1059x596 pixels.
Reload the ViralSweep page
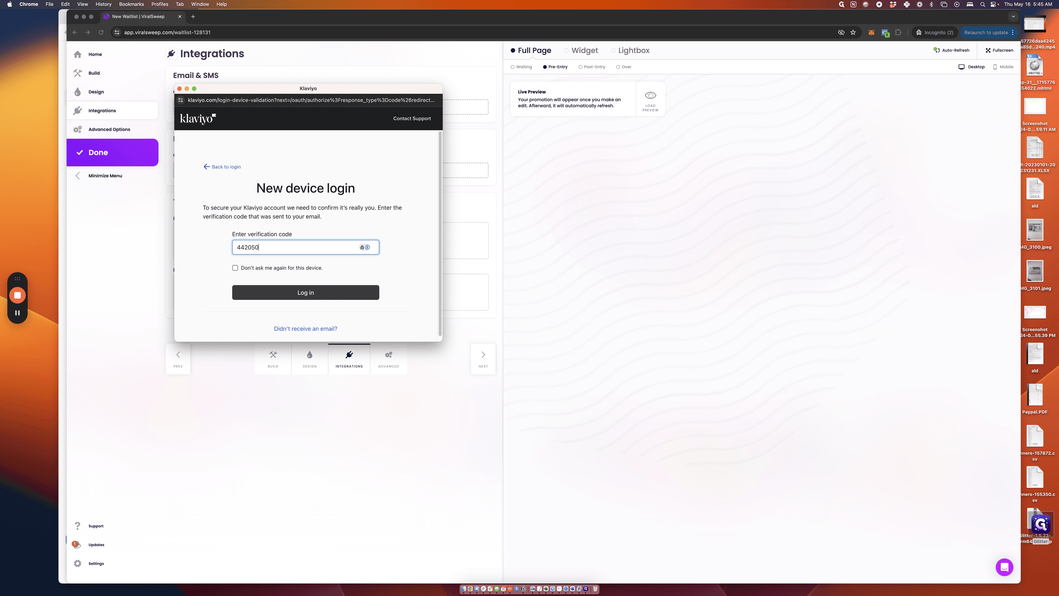101,33
